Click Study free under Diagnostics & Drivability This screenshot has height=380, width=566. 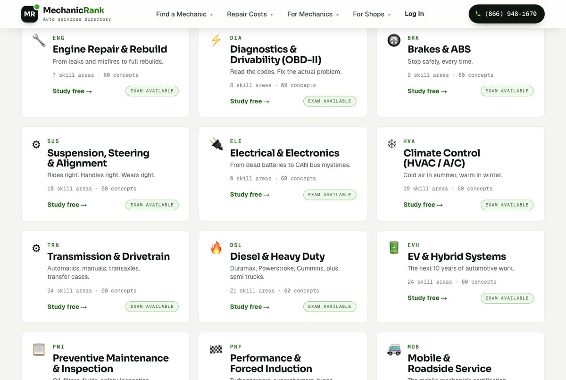(x=250, y=101)
